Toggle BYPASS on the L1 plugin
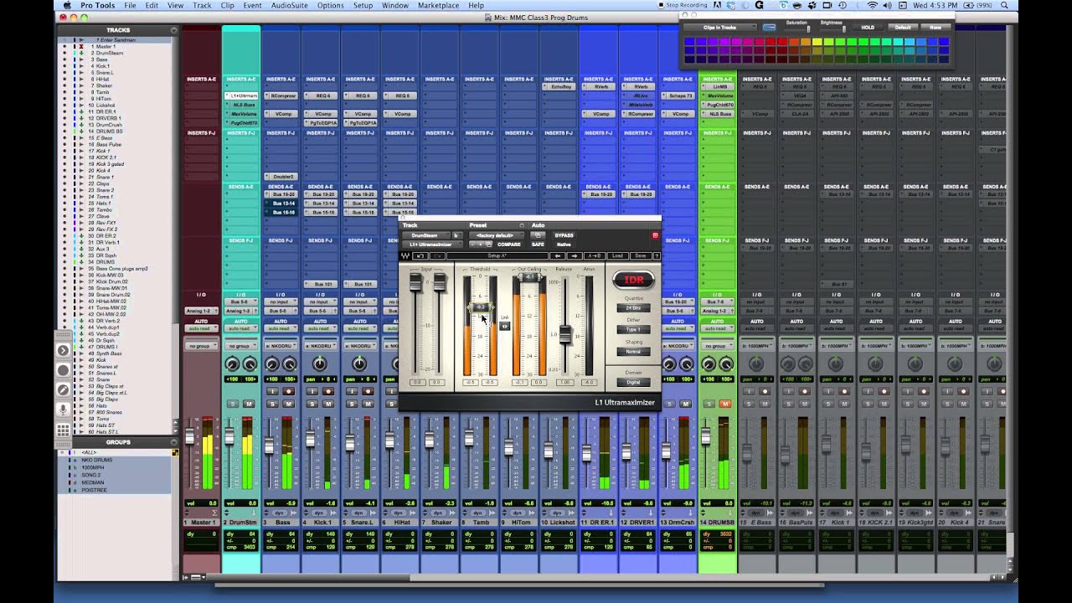The width and height of the screenshot is (1072, 603). 564,235
